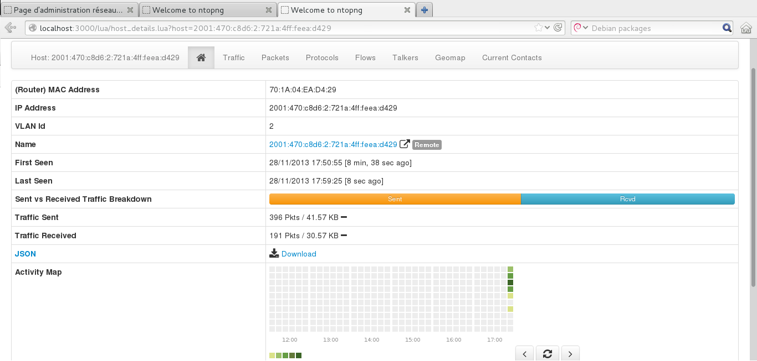Go to previous activity map period
This screenshot has height=361, width=757.
click(525, 354)
